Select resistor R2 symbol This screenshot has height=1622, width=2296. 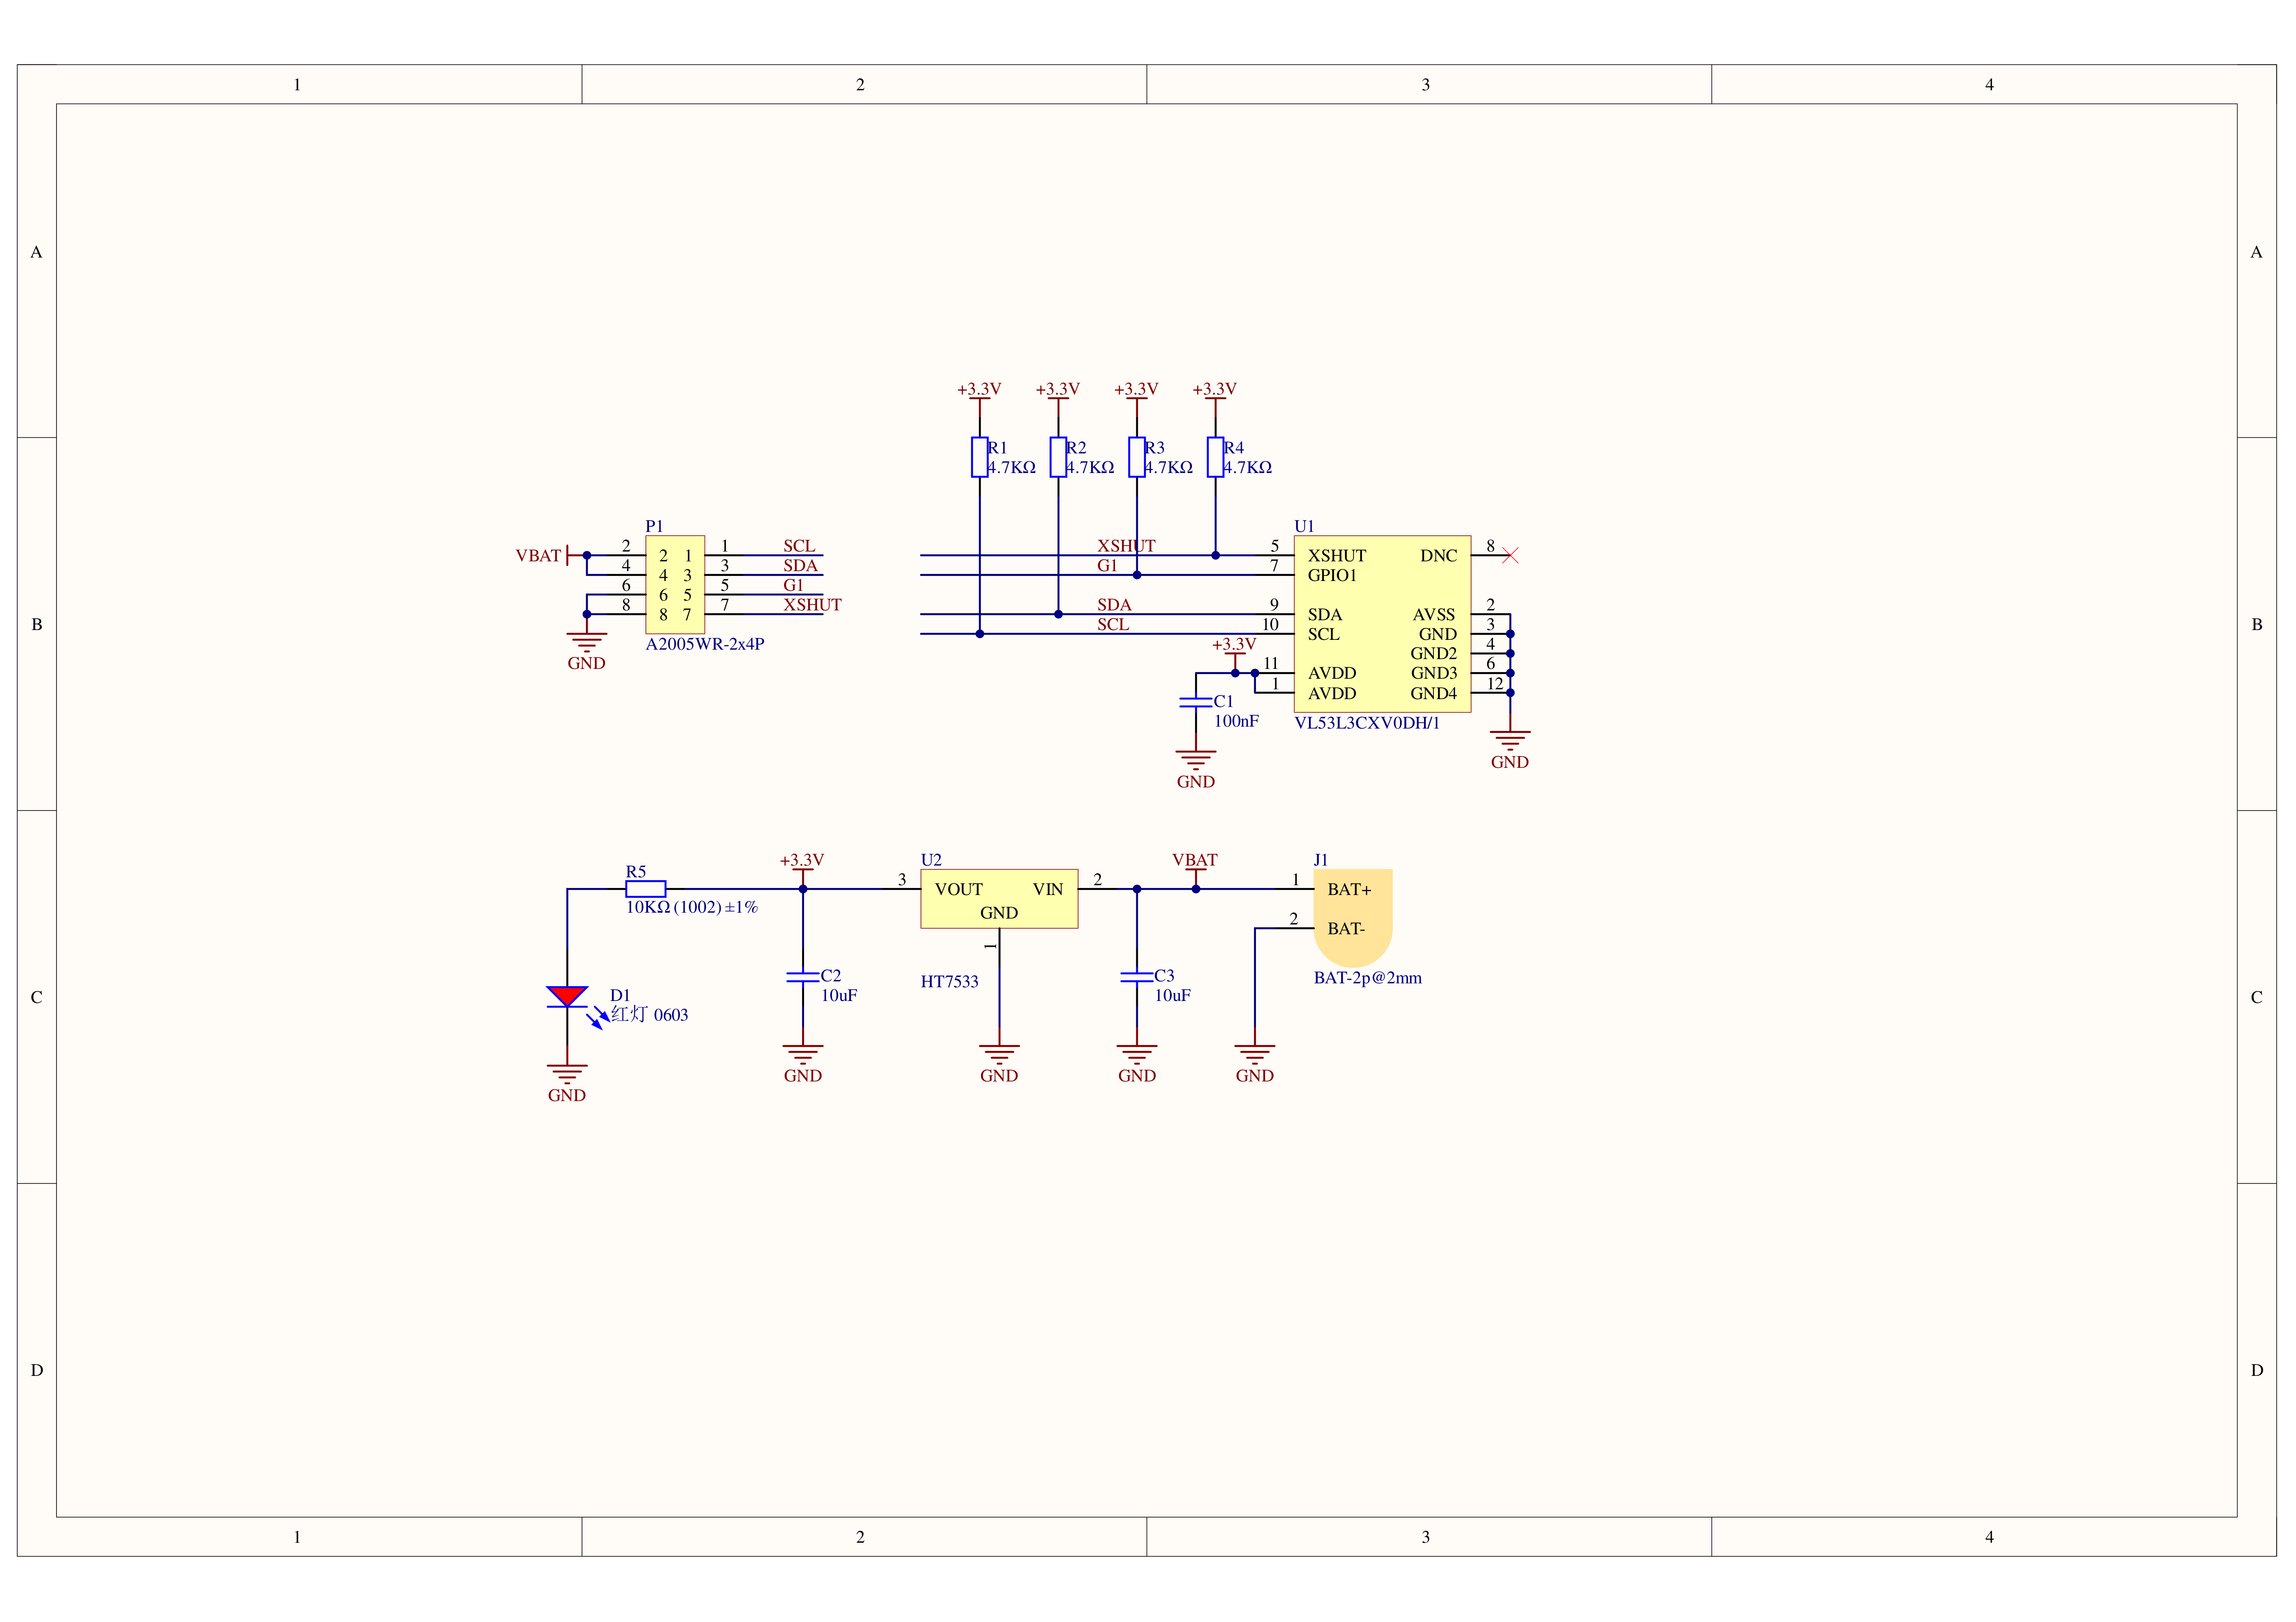(1058, 457)
